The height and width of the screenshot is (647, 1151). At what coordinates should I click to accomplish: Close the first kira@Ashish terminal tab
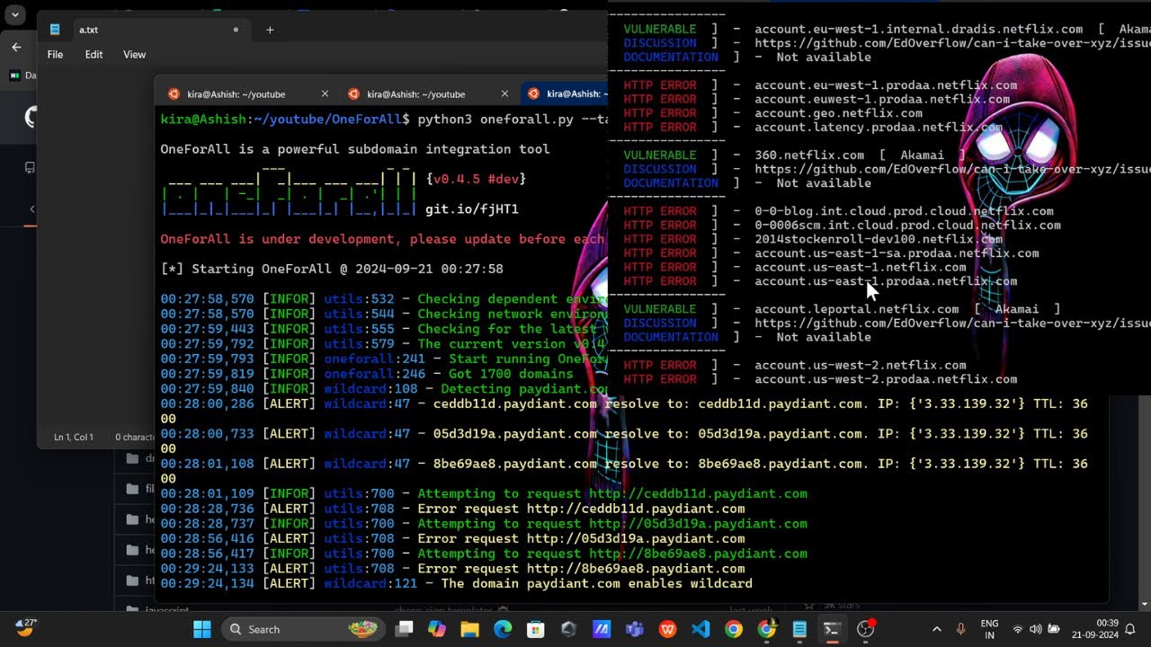(325, 94)
